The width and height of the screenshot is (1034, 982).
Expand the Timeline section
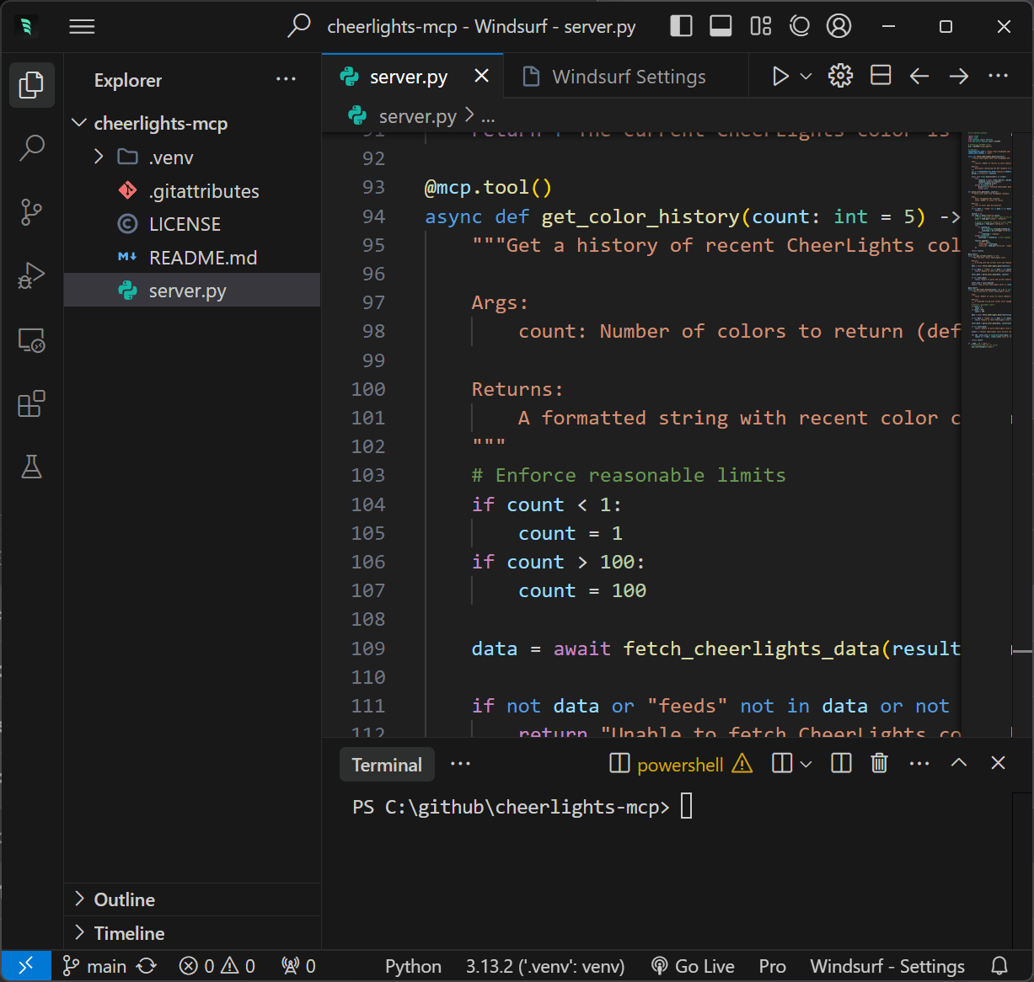[192, 933]
